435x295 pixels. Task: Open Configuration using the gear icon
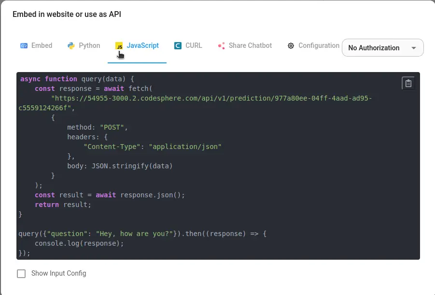[291, 45]
